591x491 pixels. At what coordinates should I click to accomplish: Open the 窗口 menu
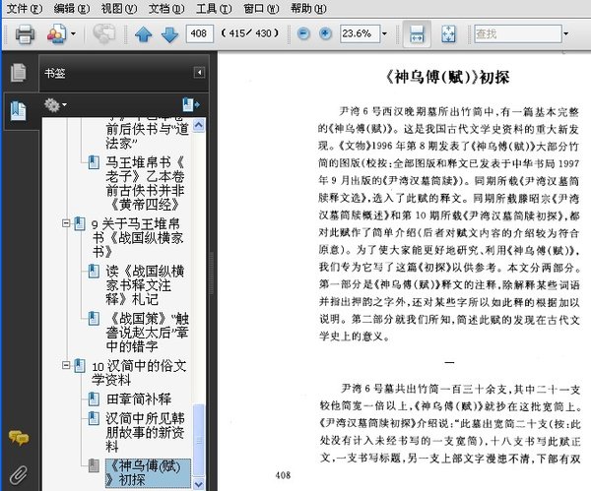point(261,8)
